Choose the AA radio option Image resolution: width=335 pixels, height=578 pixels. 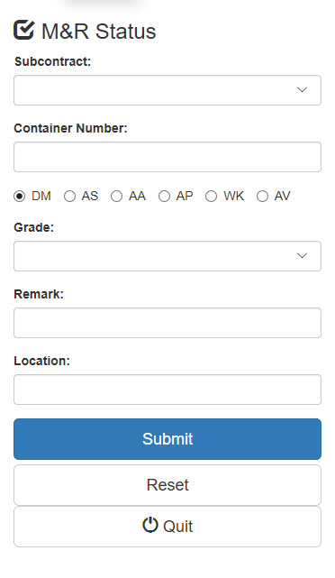pyautogui.click(x=117, y=196)
